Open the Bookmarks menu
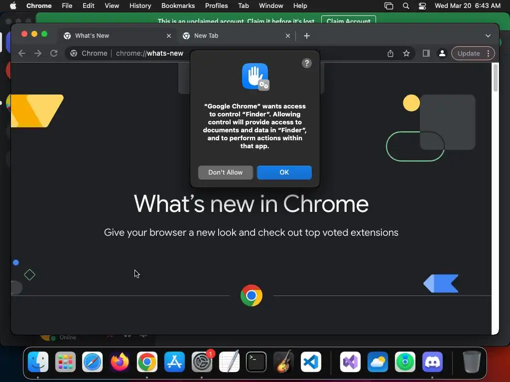 tap(178, 6)
